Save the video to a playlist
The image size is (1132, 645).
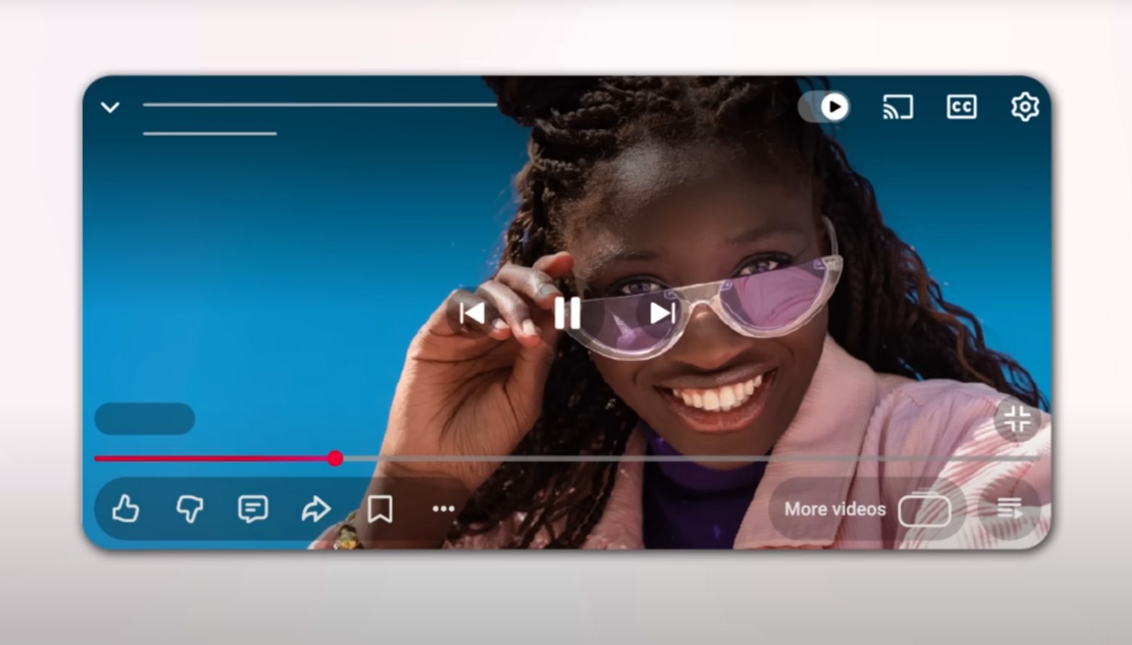tap(380, 508)
